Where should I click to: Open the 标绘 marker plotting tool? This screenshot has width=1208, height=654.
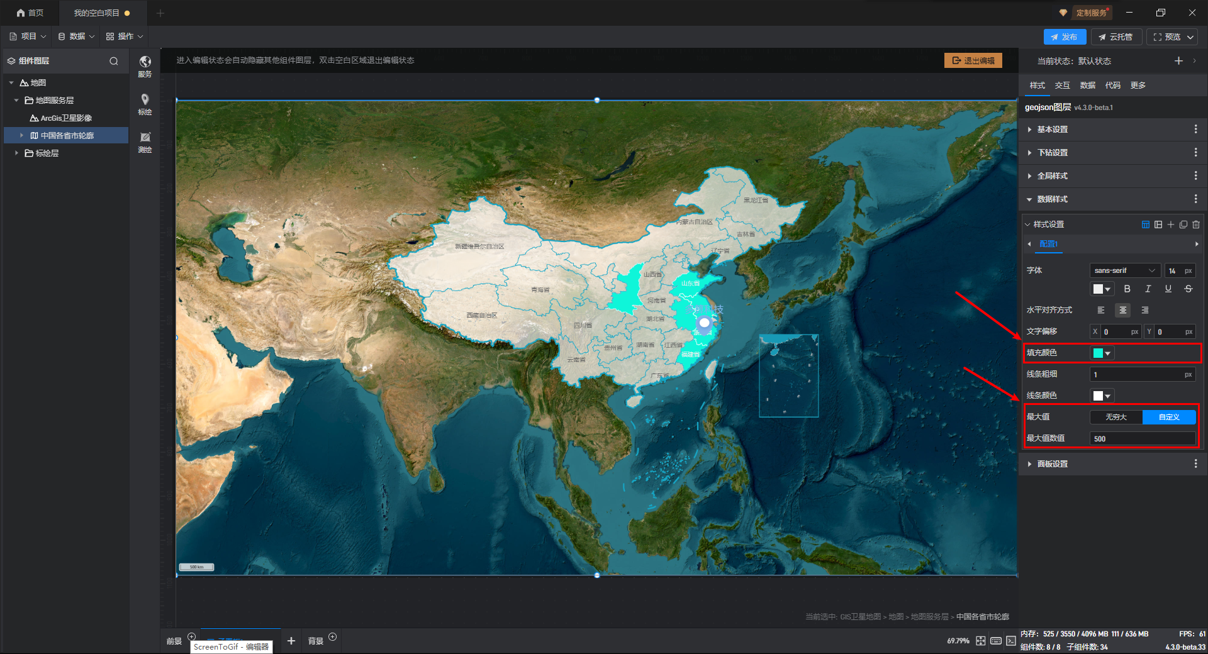click(x=145, y=104)
